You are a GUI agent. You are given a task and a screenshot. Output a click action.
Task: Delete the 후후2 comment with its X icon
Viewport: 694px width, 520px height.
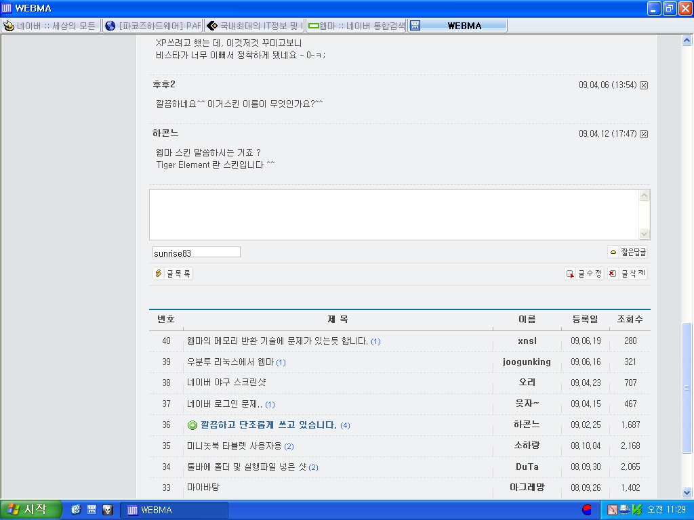[x=644, y=85]
